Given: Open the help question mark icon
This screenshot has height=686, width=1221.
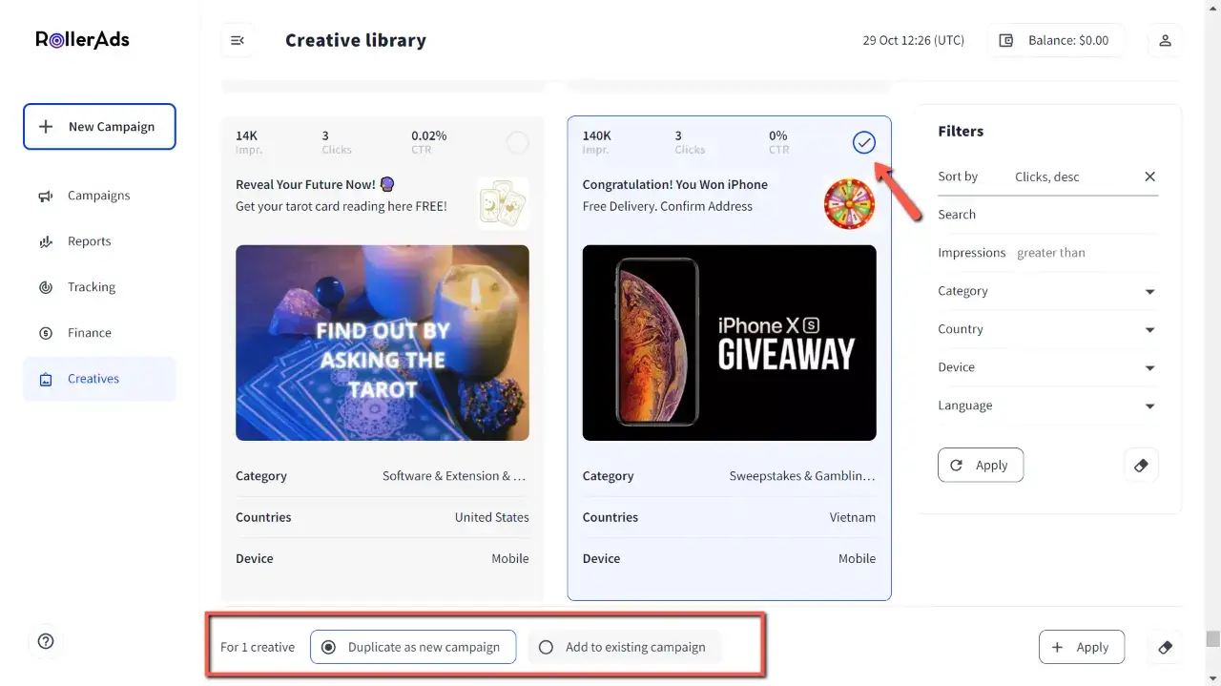Looking at the screenshot, I should tap(46, 641).
